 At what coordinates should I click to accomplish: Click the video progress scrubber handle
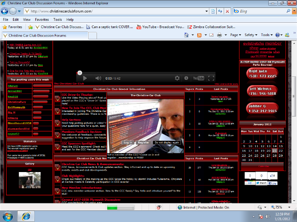80,73
